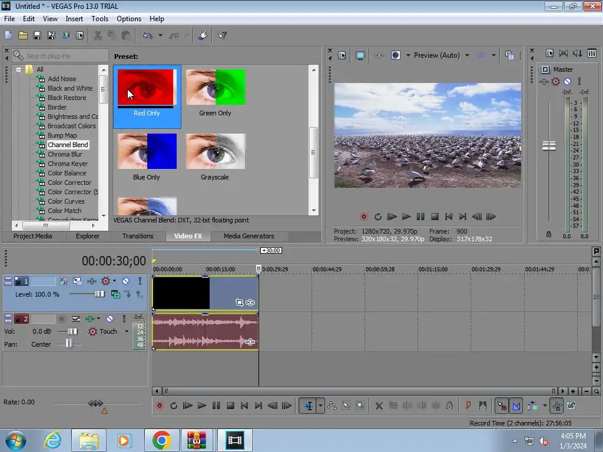Toggle the preview overlays grid icon
Viewport: 603px width, 452px height.
481,55
